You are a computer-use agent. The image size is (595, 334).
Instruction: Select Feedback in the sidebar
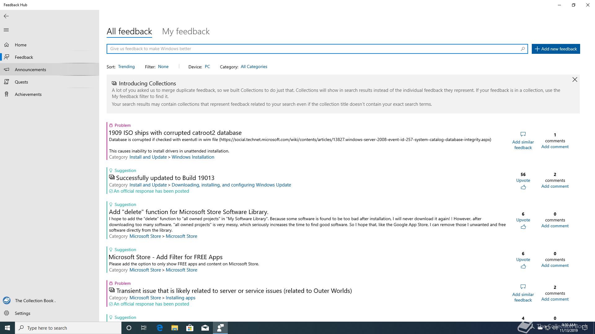[x=50, y=57]
